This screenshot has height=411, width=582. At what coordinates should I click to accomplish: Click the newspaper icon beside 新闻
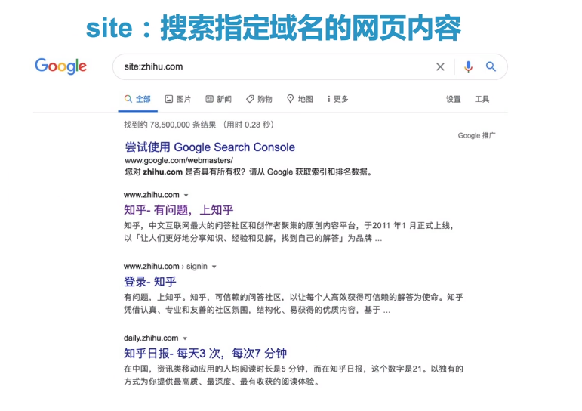pyautogui.click(x=209, y=99)
